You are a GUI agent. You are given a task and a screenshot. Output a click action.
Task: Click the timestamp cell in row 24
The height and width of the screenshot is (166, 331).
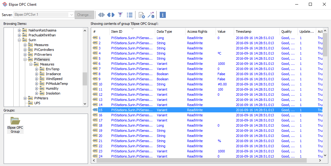(255, 156)
